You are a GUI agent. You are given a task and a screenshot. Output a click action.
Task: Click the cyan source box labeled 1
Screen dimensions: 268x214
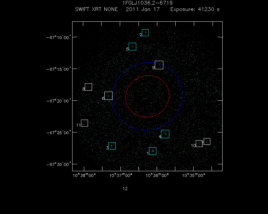[x=153, y=151]
